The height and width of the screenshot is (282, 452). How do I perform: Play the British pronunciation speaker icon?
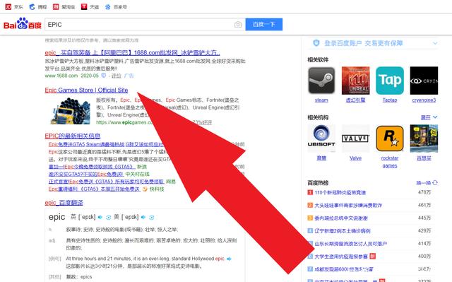[100, 217]
